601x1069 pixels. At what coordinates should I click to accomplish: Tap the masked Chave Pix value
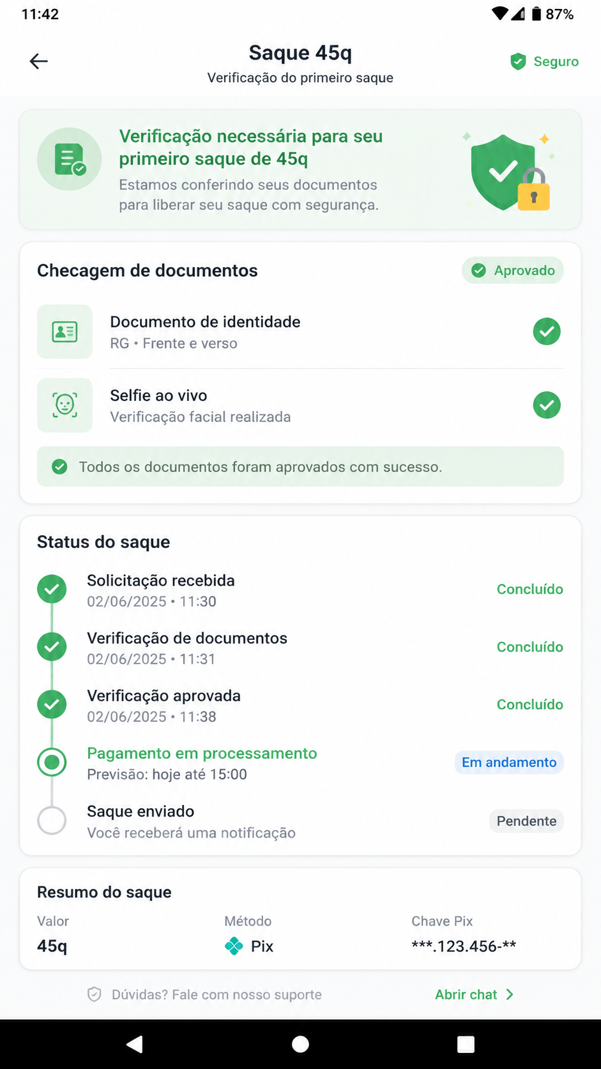(x=464, y=946)
